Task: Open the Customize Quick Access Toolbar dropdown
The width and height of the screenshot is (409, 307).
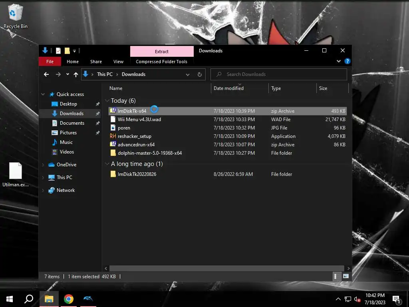Action: click(x=74, y=51)
